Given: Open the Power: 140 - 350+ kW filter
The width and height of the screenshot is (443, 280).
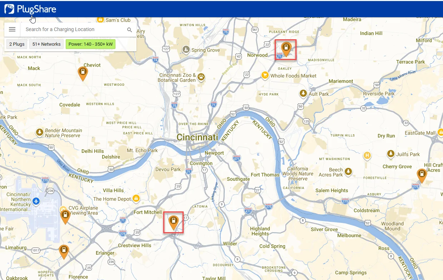Looking at the screenshot, I should click(x=90, y=44).
